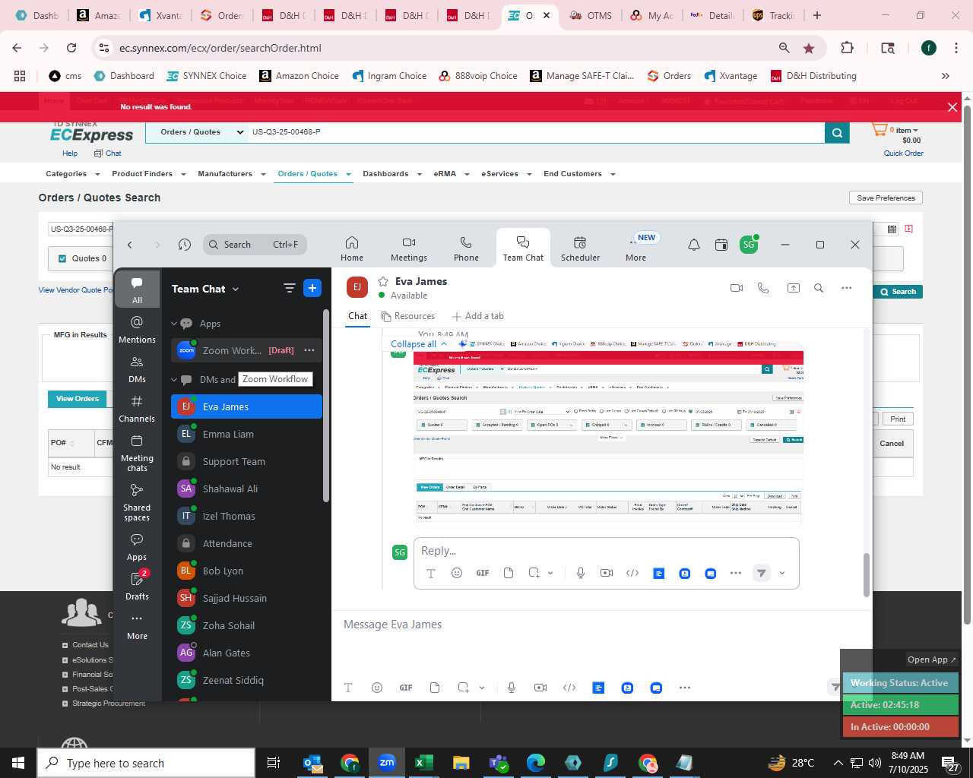Toggle Quotes 0 checkbox
The width and height of the screenshot is (973, 778).
(62, 258)
